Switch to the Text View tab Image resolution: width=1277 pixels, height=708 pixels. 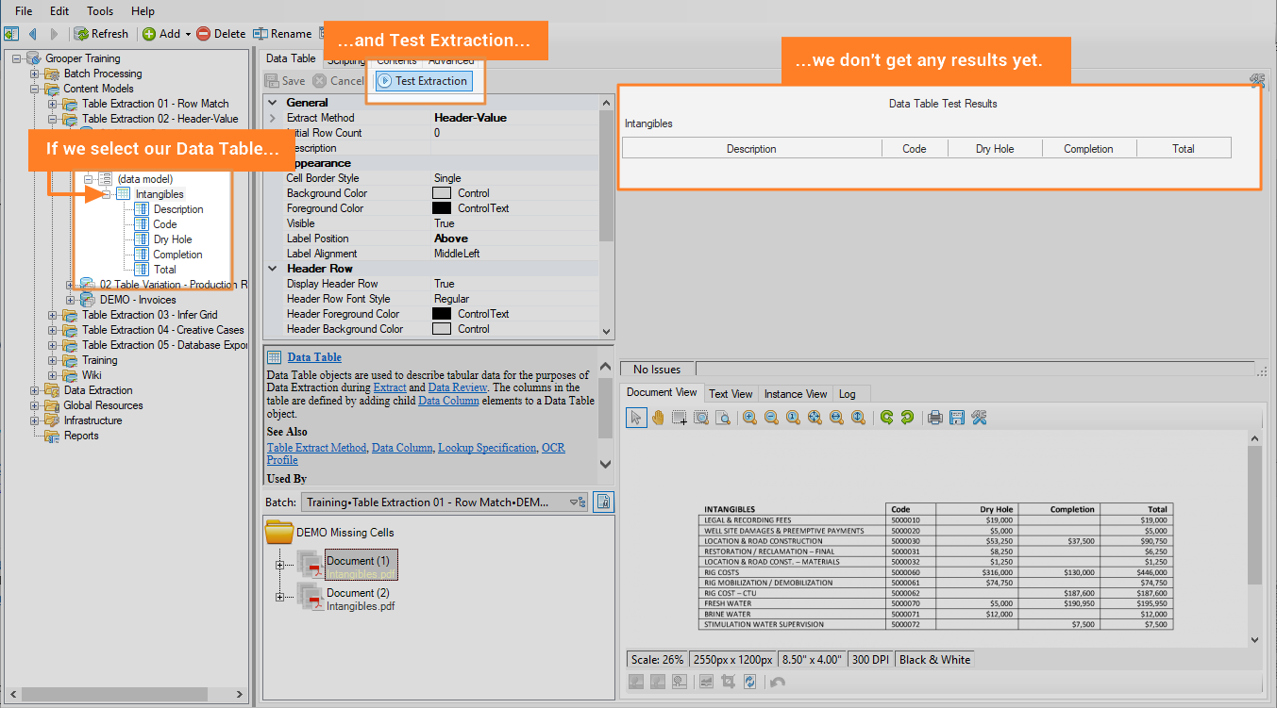pos(731,394)
